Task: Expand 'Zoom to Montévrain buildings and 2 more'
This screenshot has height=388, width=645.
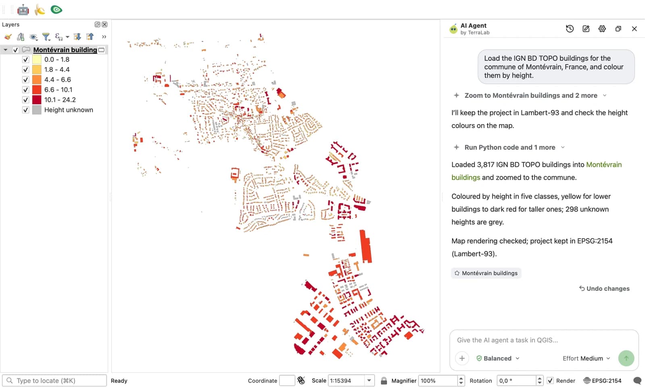Action: click(x=531, y=95)
